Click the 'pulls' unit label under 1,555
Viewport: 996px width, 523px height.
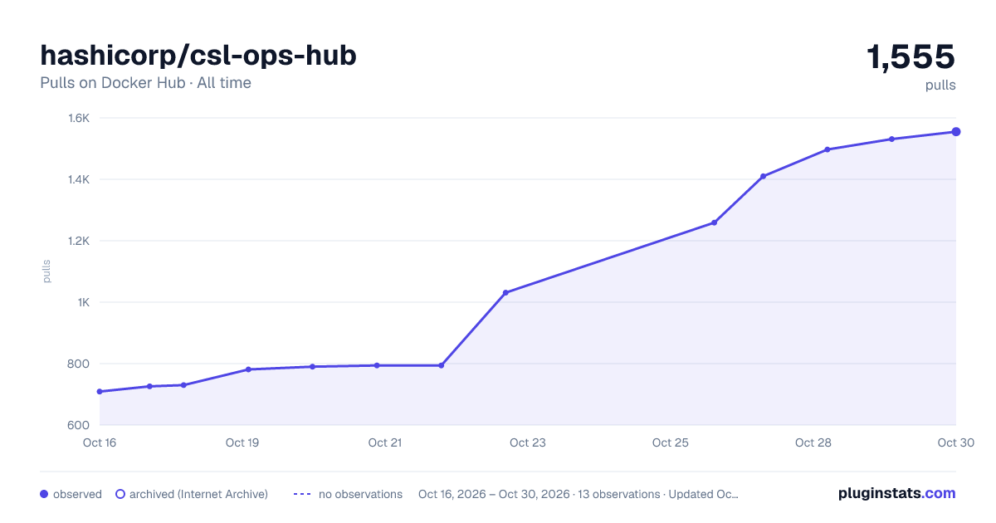click(x=940, y=85)
